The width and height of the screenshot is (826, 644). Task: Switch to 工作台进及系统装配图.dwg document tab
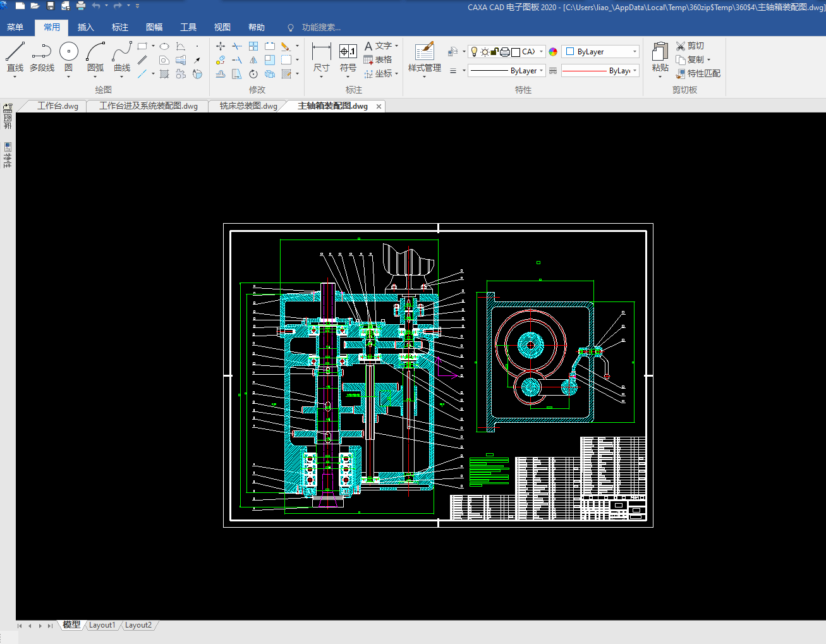tap(149, 106)
